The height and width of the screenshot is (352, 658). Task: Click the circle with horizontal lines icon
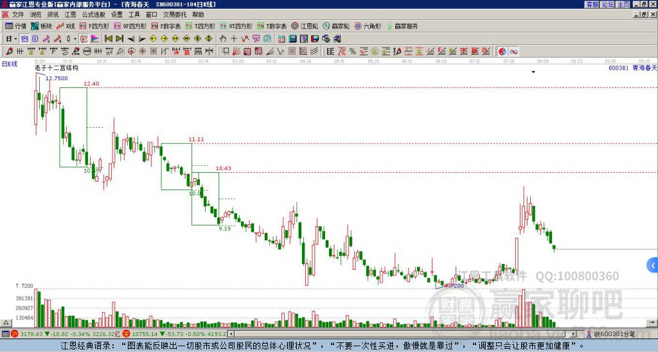87,51
